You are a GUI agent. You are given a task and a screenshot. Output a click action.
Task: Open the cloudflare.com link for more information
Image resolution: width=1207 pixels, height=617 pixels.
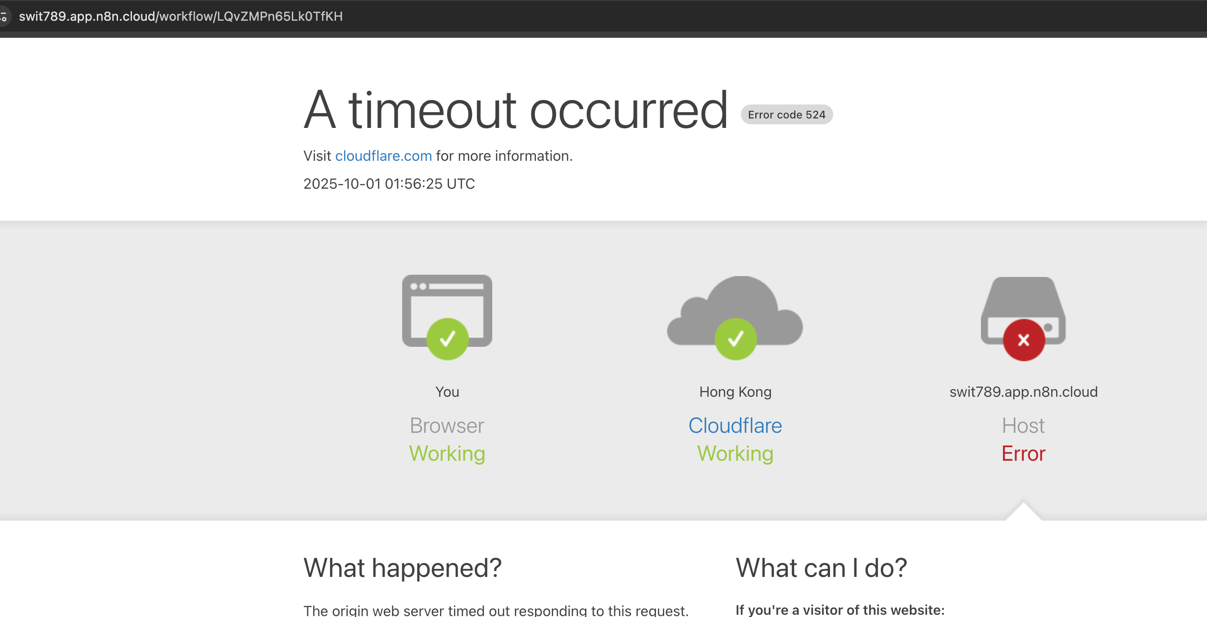pos(383,156)
